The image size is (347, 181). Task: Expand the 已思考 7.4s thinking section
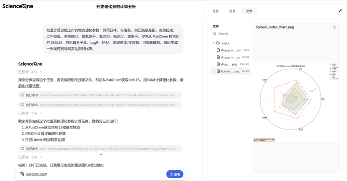[30, 113]
